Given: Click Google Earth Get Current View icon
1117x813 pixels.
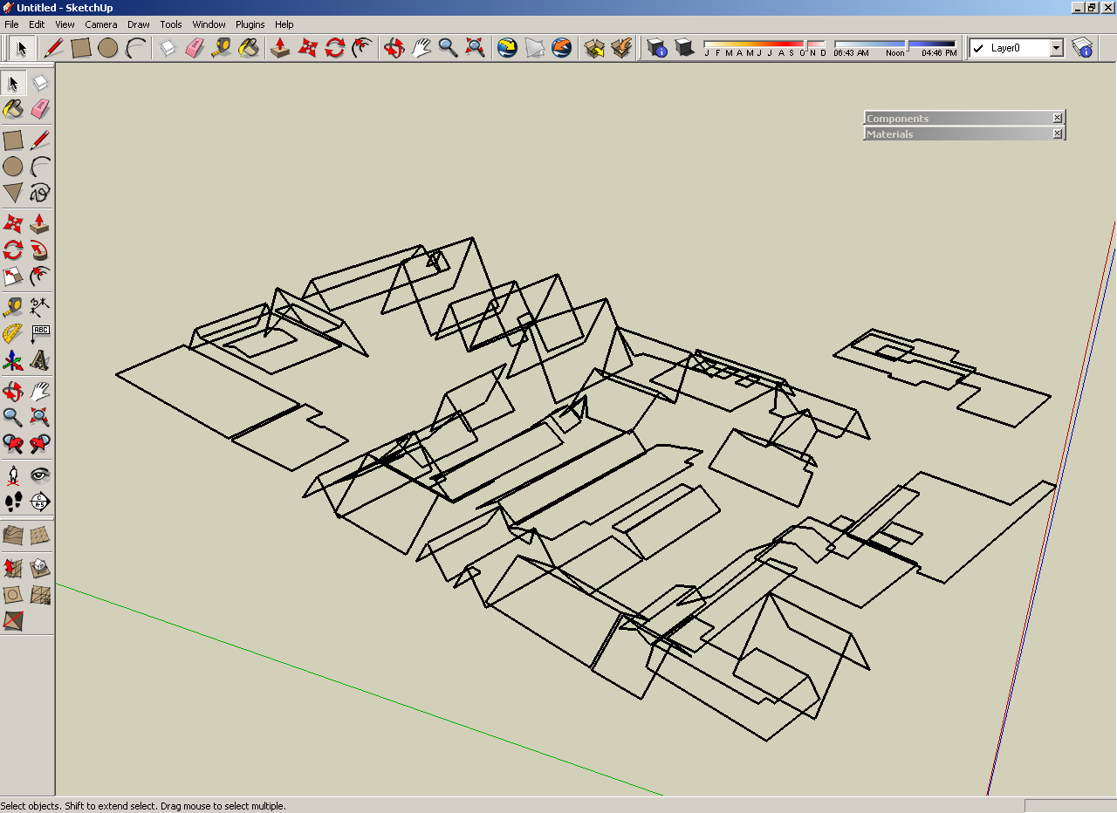Looking at the screenshot, I should 507,48.
